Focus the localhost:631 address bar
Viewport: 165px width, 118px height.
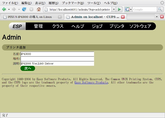[x=80, y=10]
